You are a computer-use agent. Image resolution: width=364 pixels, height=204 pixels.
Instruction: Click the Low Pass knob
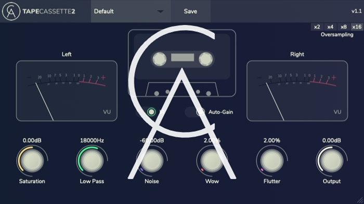point(92,160)
